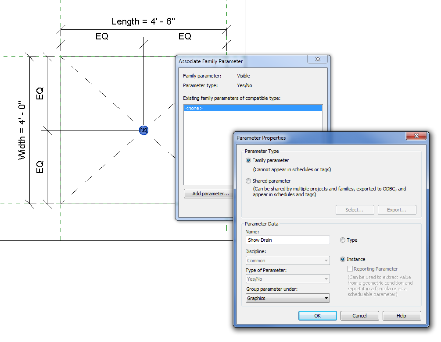Select the Family parameter radio button
Screen dimensions: 441x342
click(248, 160)
